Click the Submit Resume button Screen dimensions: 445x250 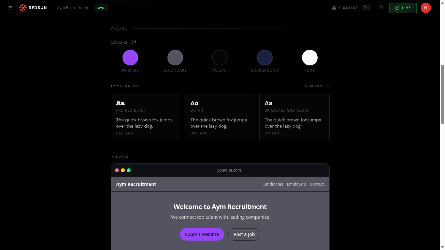coord(202,234)
